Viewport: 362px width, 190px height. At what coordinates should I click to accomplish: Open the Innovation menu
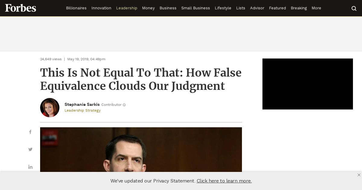[x=101, y=8]
